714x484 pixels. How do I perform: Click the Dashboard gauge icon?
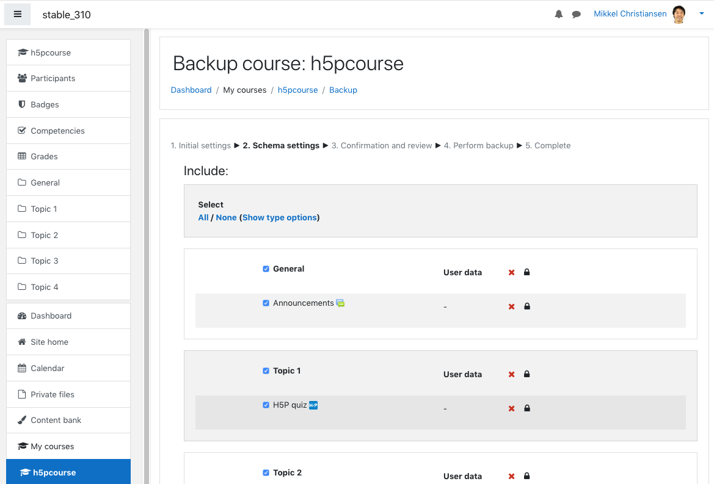tap(22, 316)
